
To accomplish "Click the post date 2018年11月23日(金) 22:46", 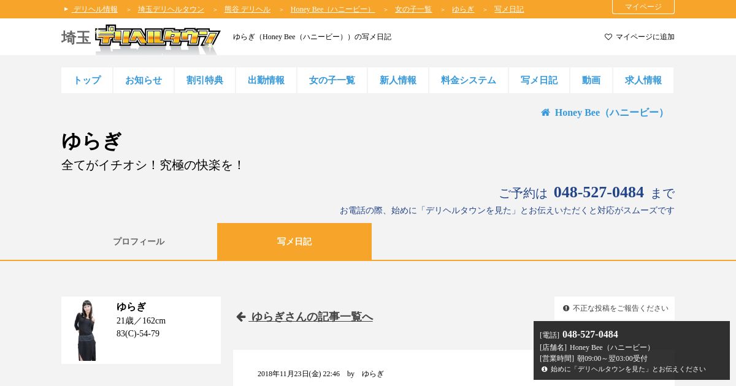I will point(299,374).
